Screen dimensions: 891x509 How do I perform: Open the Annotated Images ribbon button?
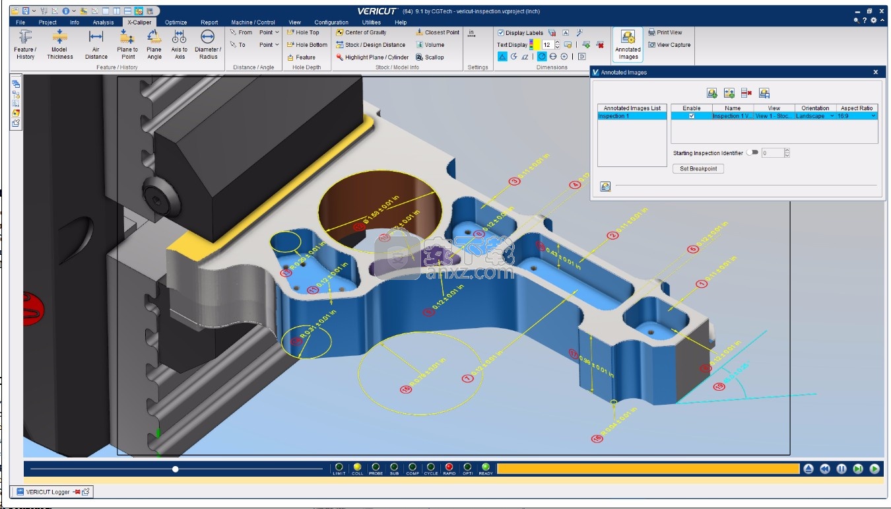click(628, 44)
